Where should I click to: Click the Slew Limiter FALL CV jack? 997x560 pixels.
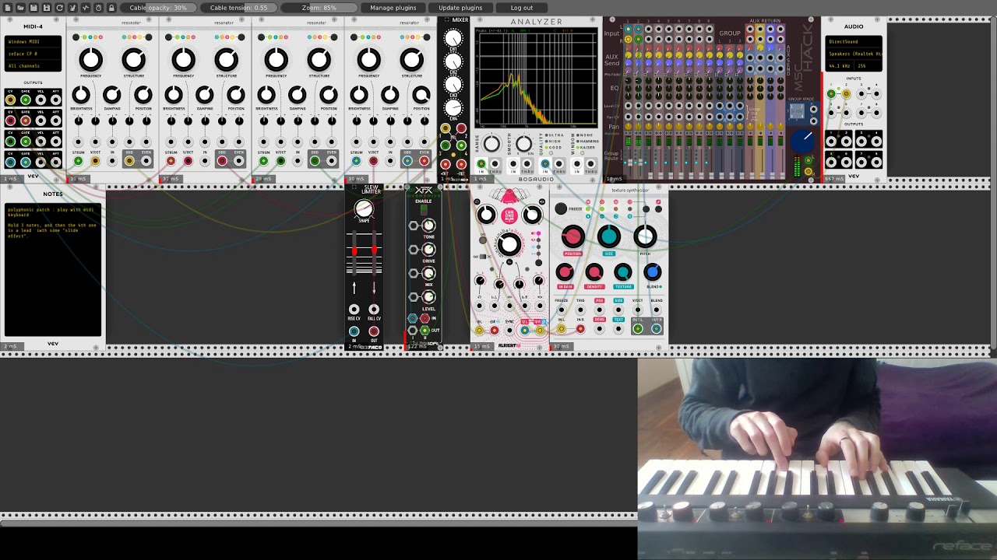click(374, 310)
